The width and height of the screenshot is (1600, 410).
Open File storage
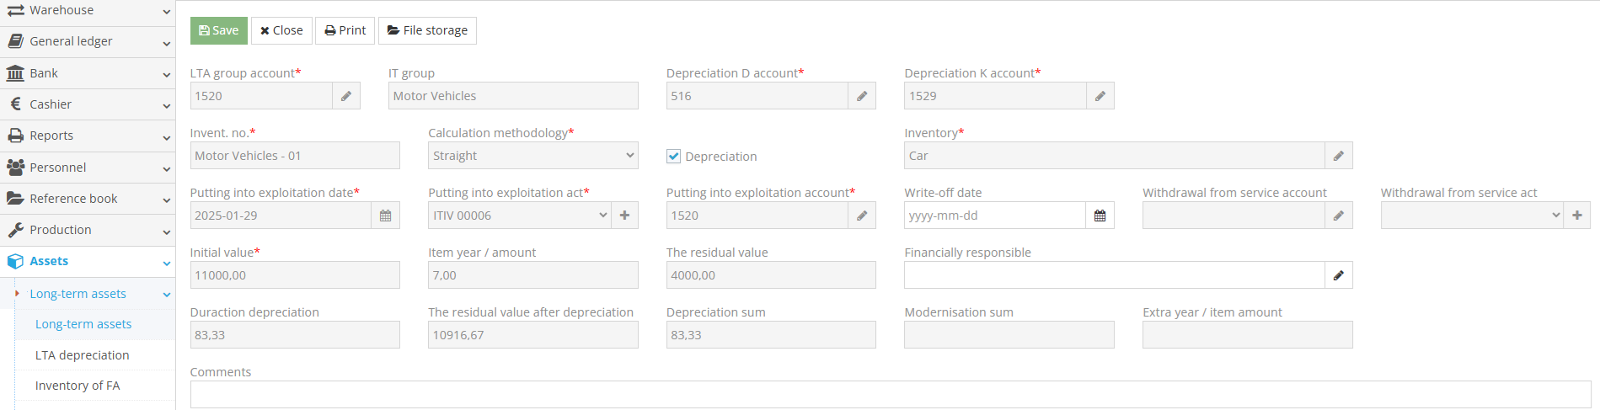(x=427, y=30)
